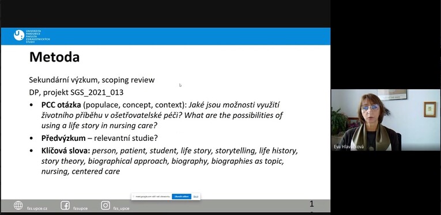The width and height of the screenshot is (441, 215).
Task: Click the Klíčová slova bold label
Action: [x=66, y=151]
